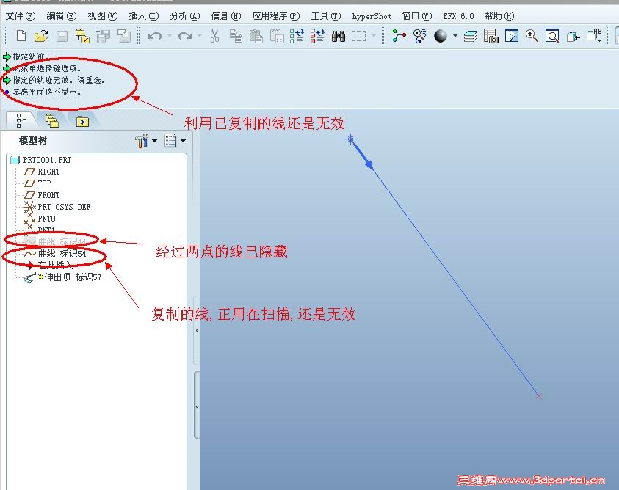Viewport: 619px width, 490px height.
Task: Select 曲线 标识54 in the model tree
Action: pos(63,254)
